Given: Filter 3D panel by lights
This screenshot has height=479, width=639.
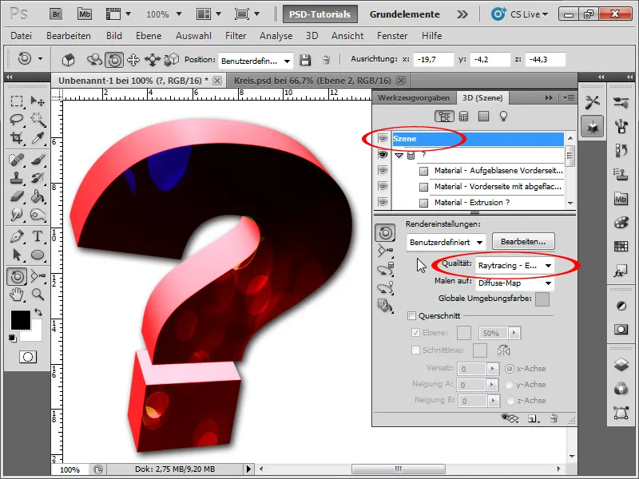Looking at the screenshot, I should [x=504, y=117].
